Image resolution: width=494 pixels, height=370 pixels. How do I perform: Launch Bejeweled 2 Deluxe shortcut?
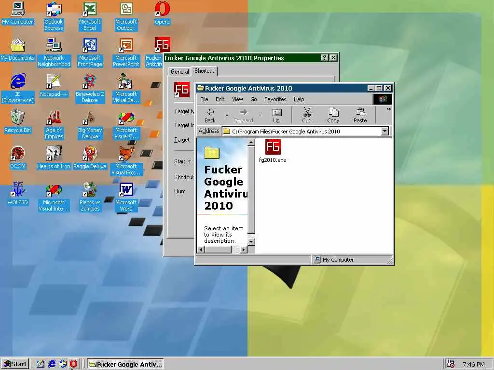tap(90, 89)
